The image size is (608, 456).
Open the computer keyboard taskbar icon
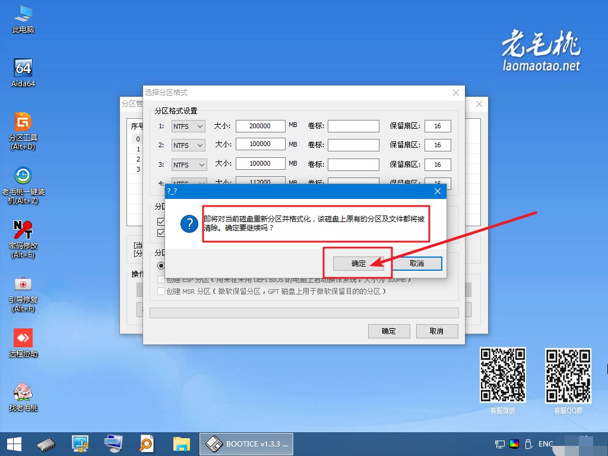113,444
